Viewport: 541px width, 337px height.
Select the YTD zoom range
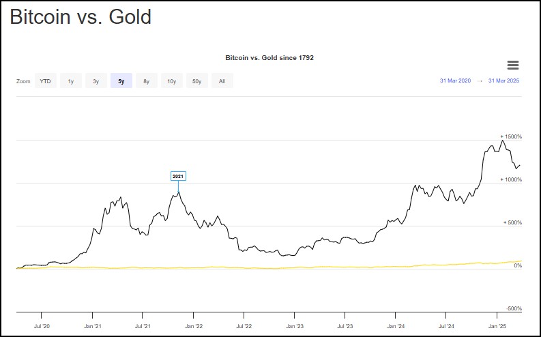tap(45, 81)
